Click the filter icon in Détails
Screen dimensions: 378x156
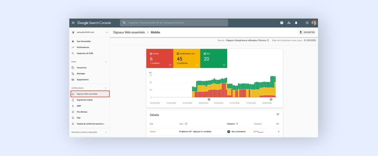point(278,115)
